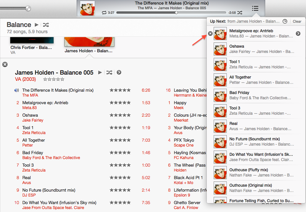Select track 10 Do What You Want (Infusion's Sky mix)
This screenshot has height=212, width=306.
tap(59, 202)
